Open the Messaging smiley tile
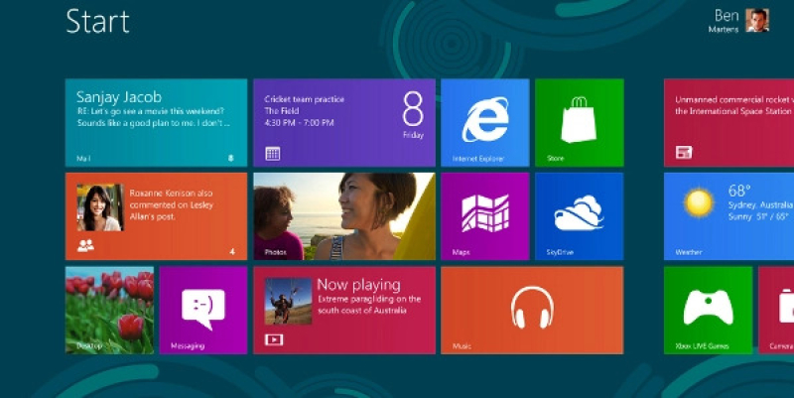 203,310
